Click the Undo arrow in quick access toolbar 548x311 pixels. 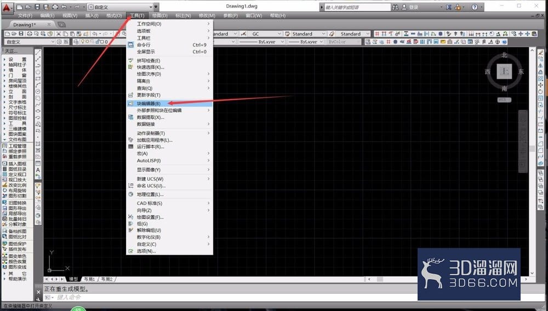click(x=64, y=7)
